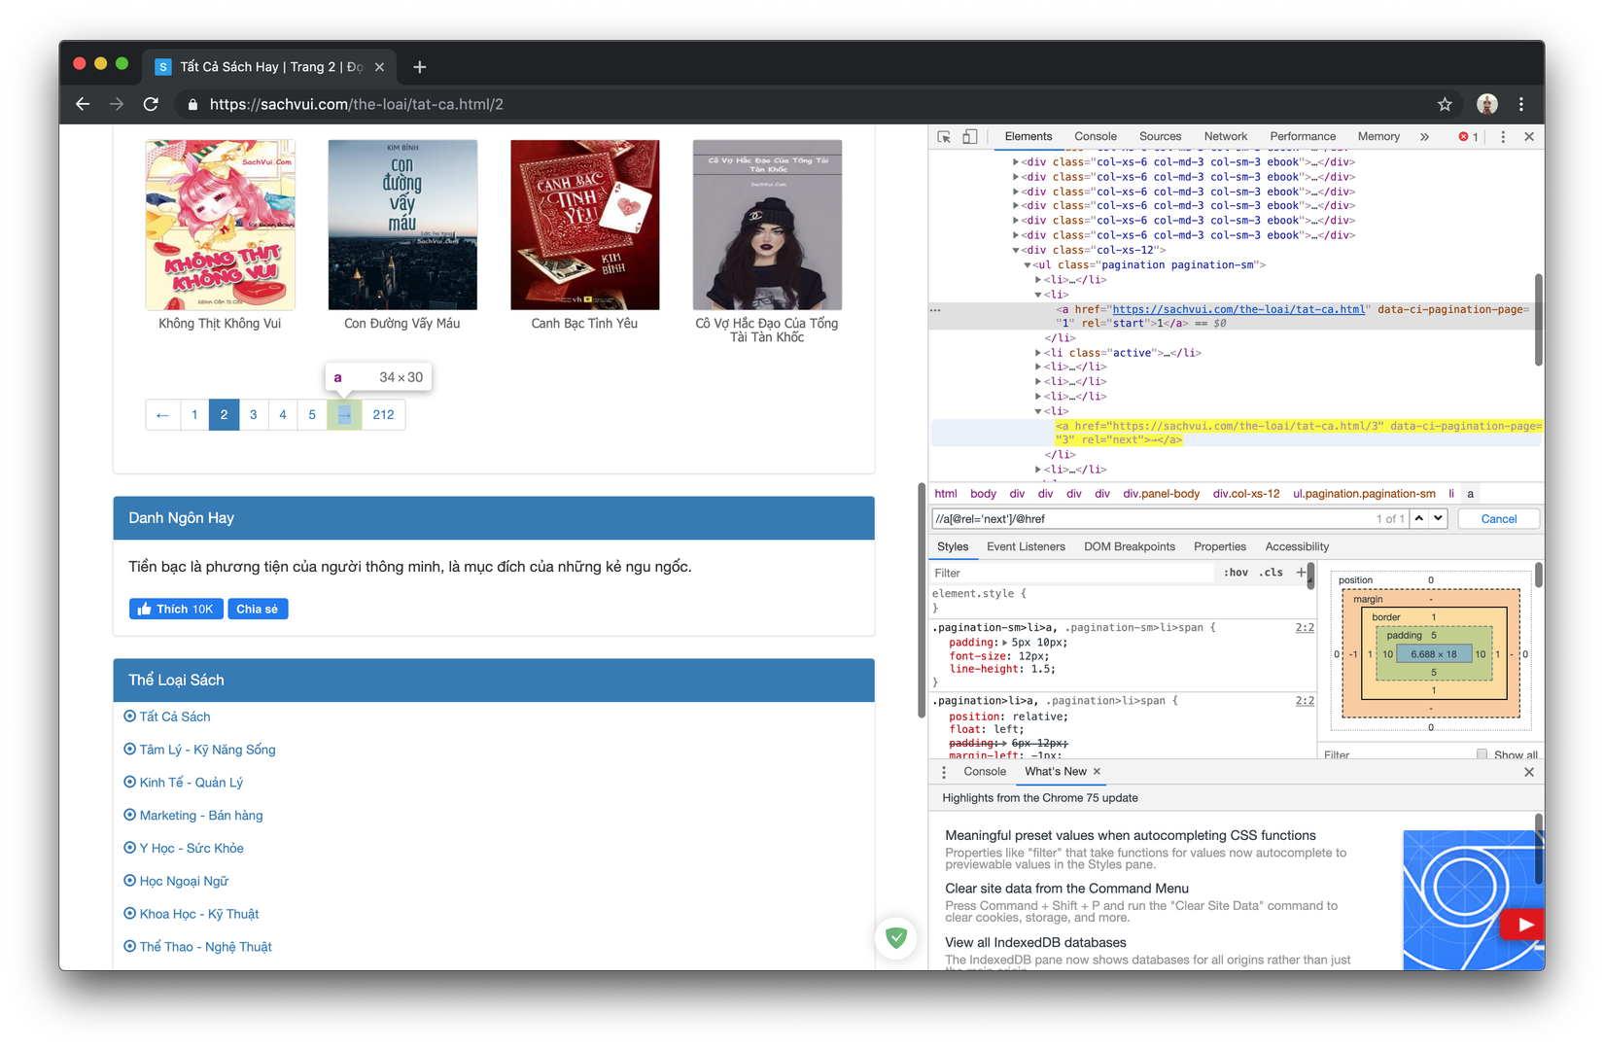1604x1049 pixels.
Task: Add a new style rule with plus icon
Action: 1301,573
